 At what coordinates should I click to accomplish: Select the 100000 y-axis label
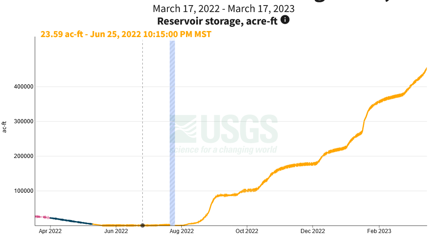coord(21,191)
